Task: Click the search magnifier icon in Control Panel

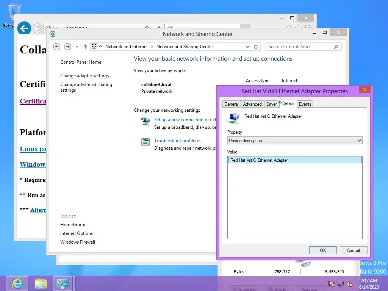Action: pyautogui.click(x=336, y=47)
